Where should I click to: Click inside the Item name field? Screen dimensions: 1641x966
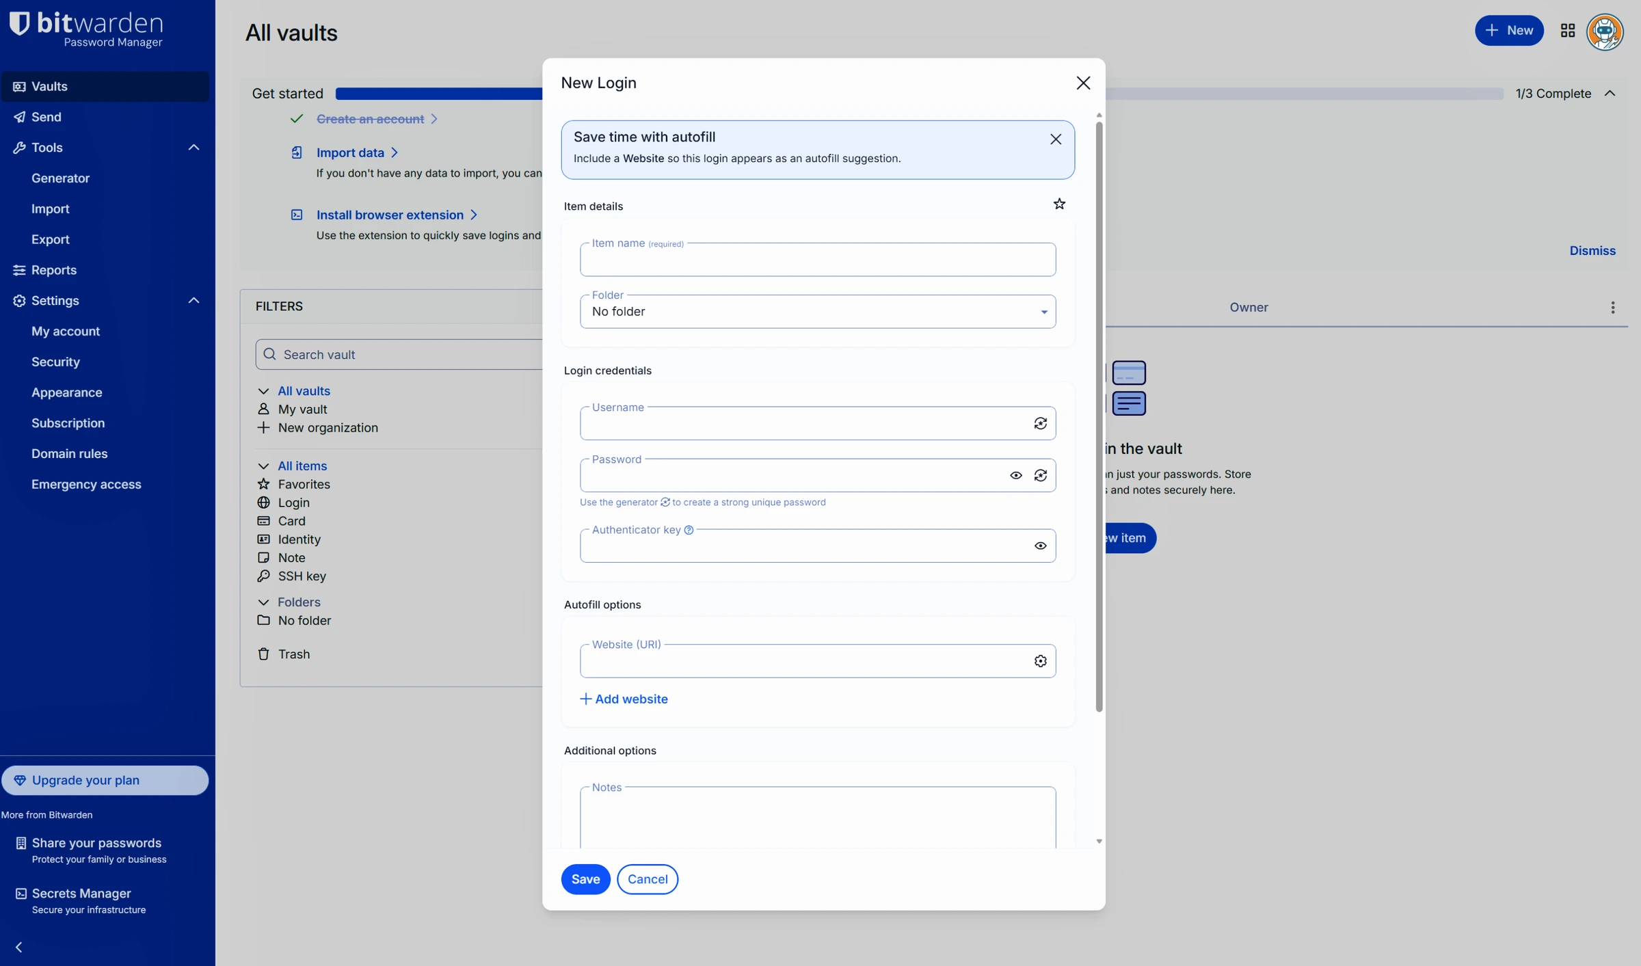click(x=817, y=260)
